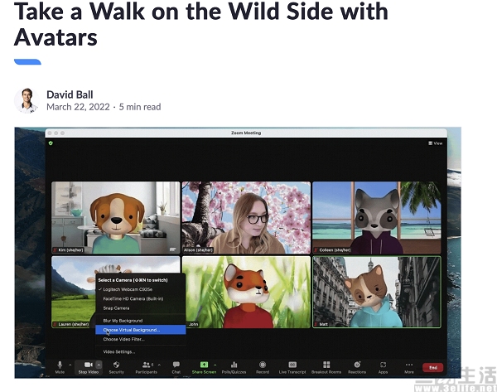Viewport: 497px width, 392px height.
Task: Click the Mute microphone icon
Action: coord(60,365)
